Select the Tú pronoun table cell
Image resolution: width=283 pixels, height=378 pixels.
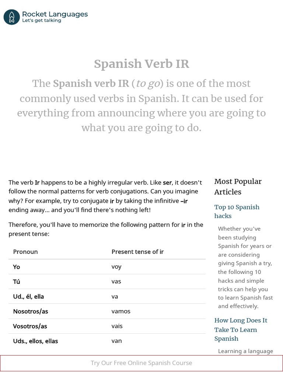(x=17, y=282)
